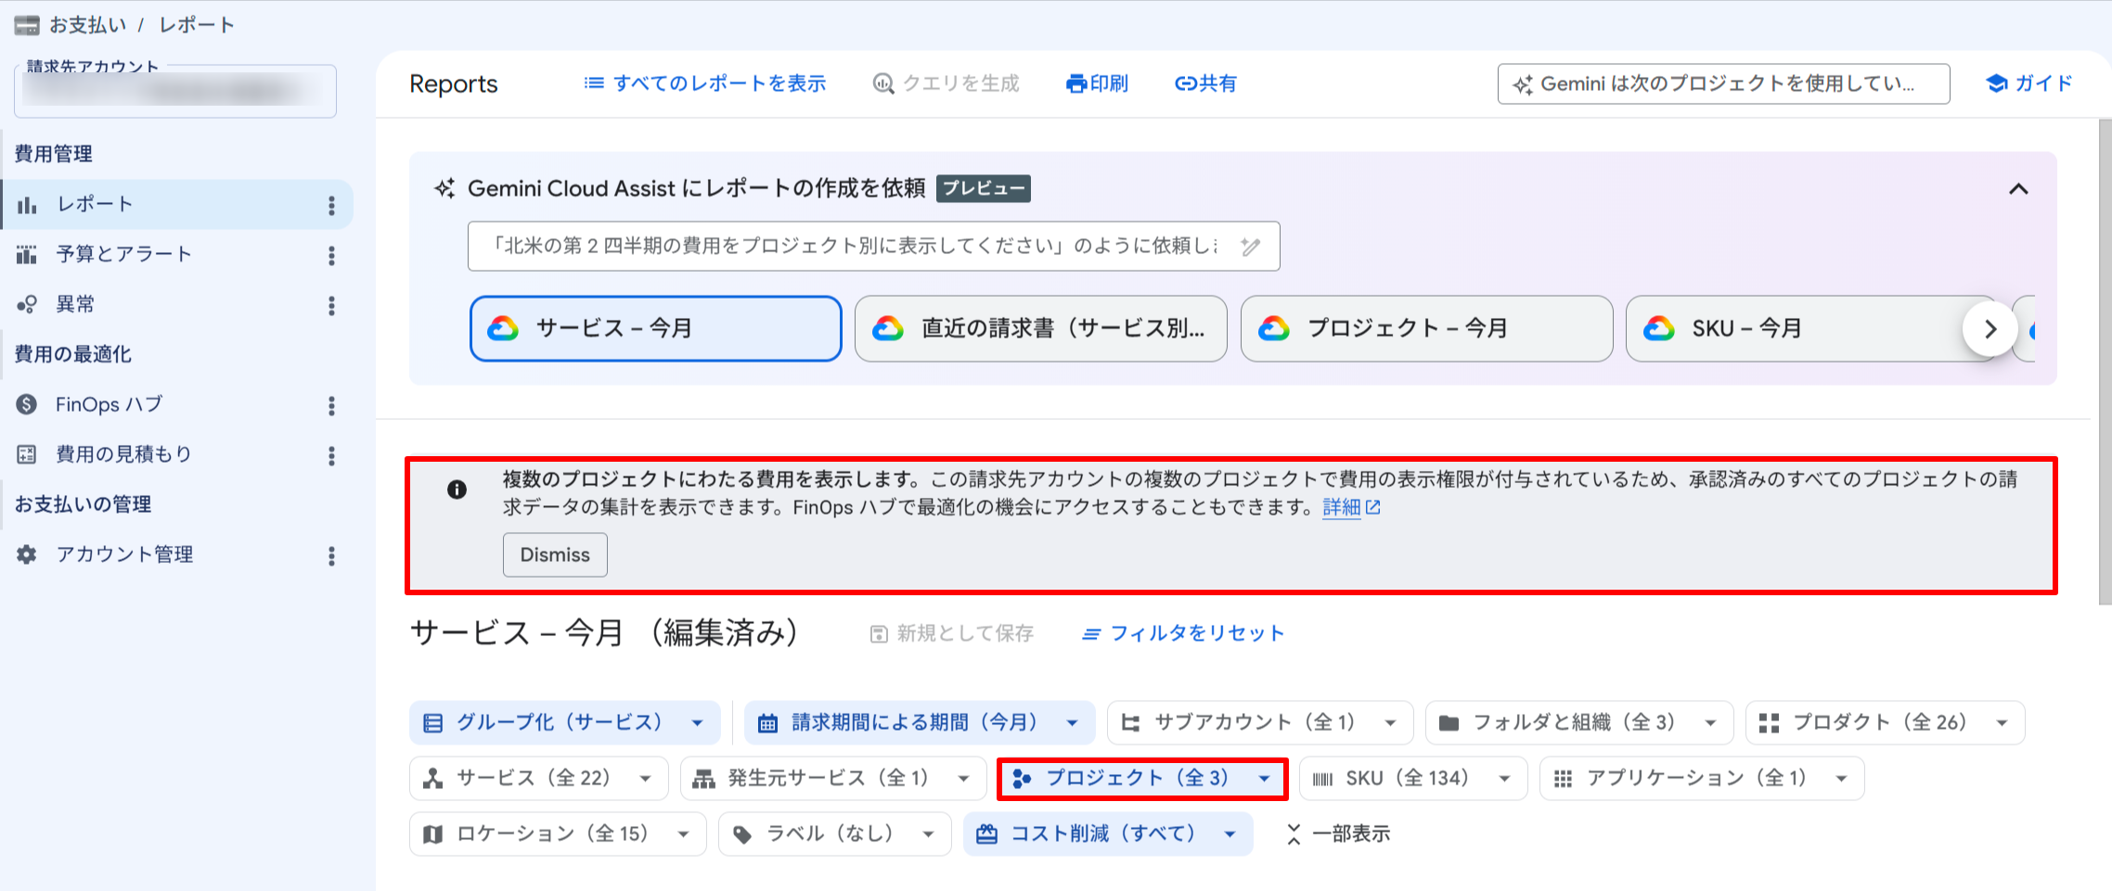The image size is (2112, 891).
Task: Open the 詳細 link in the notice
Action: [x=1351, y=507]
